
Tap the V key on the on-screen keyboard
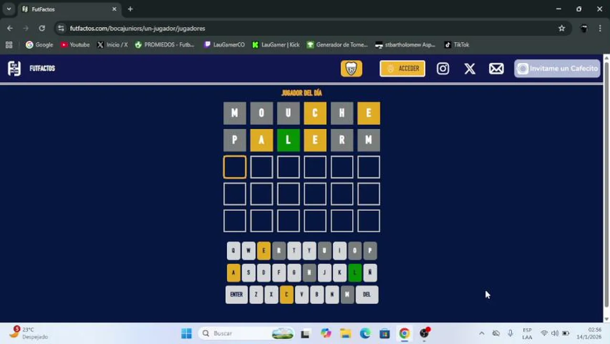point(302,295)
